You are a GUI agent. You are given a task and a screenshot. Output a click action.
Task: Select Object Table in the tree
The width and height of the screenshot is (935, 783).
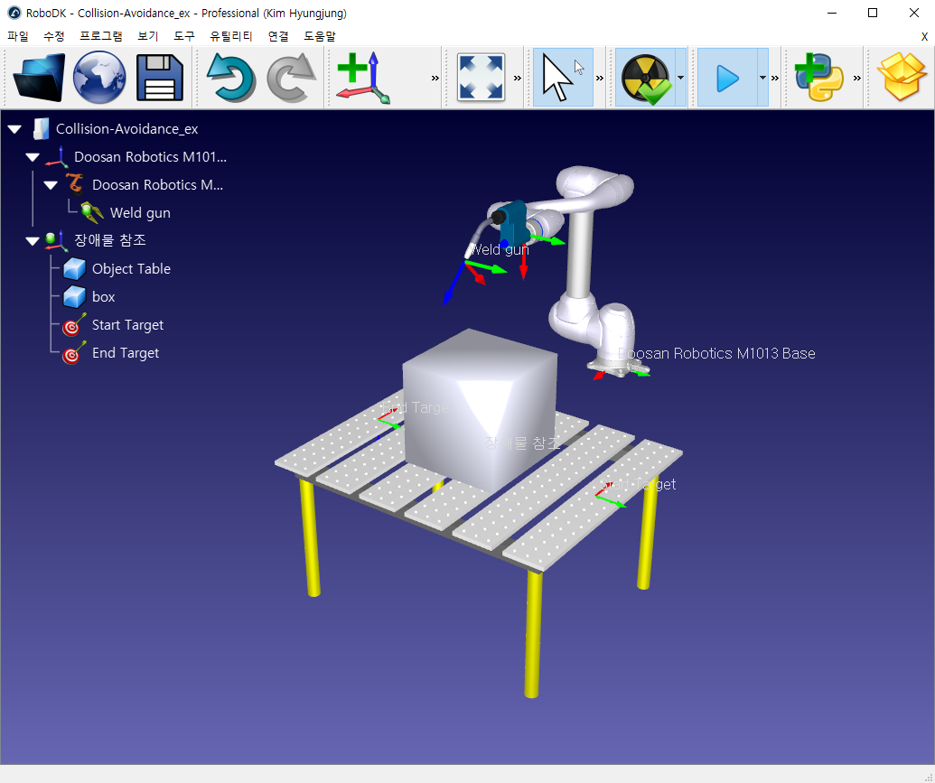point(131,269)
